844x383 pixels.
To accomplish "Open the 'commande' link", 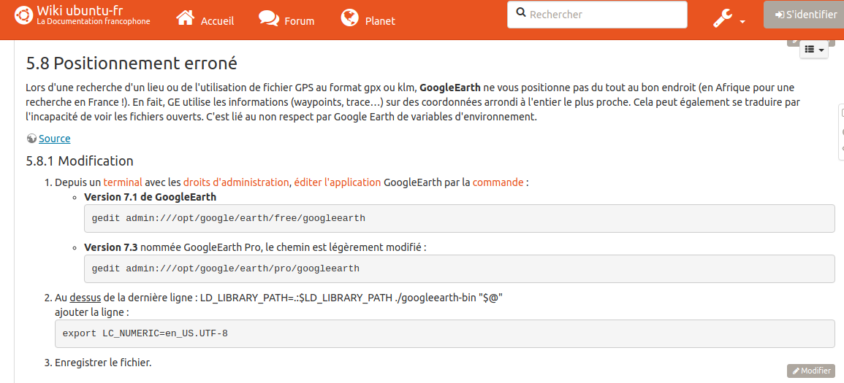I will click(x=498, y=182).
